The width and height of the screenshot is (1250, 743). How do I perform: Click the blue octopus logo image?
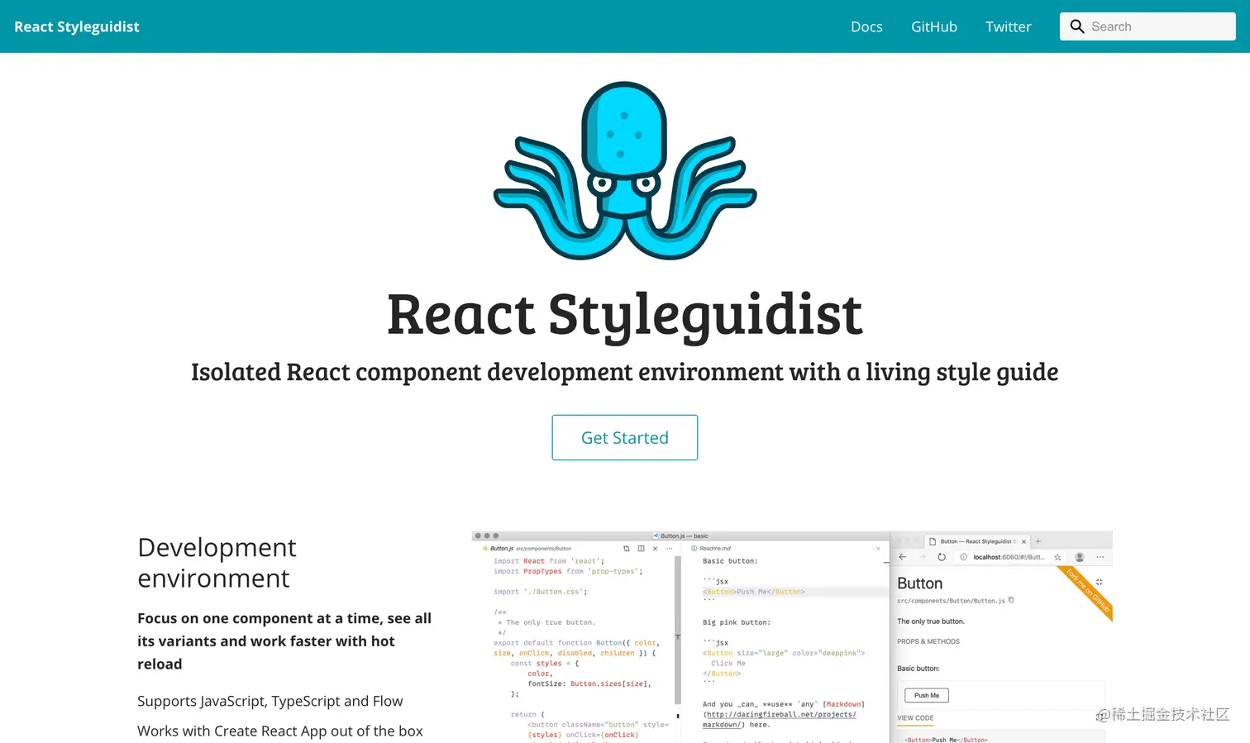[625, 170]
